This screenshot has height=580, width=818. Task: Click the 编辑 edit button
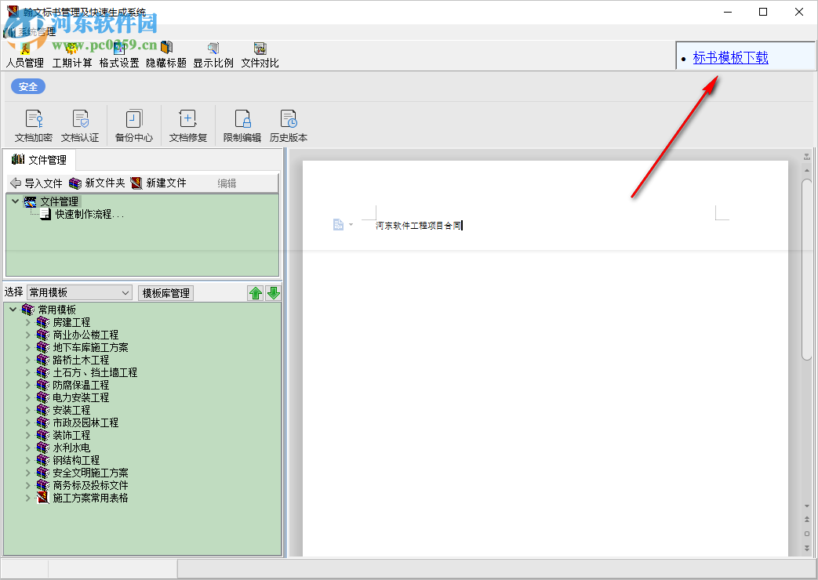click(227, 183)
